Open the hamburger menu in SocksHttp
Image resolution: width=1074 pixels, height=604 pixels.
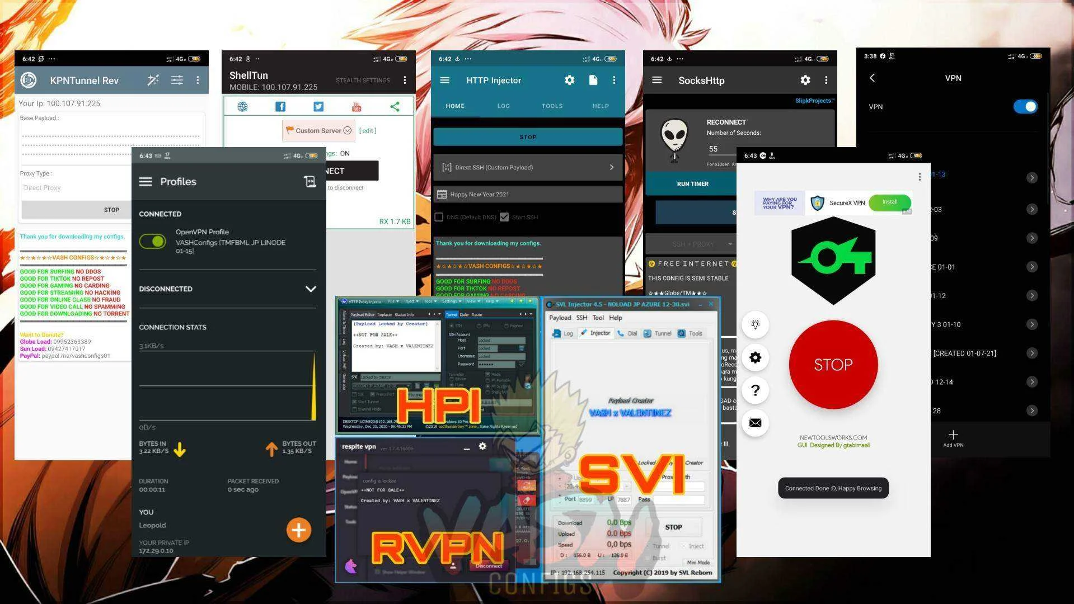[657, 81]
